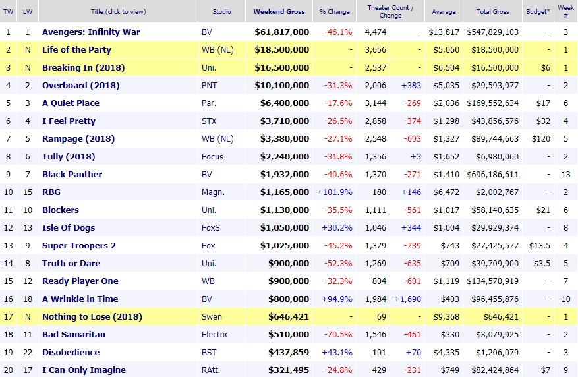
Task: Select week number 13 for Black Panther
Action: [566, 174]
